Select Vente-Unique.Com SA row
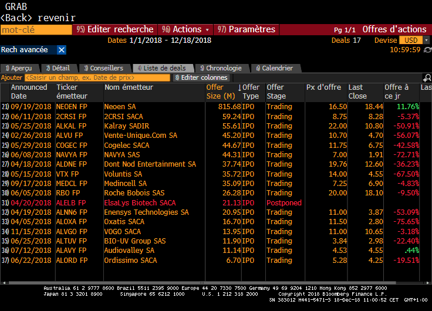 210,136
